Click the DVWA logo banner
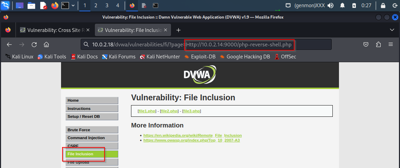Screen dimensions: 400x168 click(200, 75)
